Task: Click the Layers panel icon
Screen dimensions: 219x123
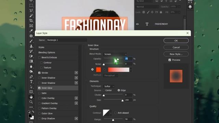Action: [190, 7]
